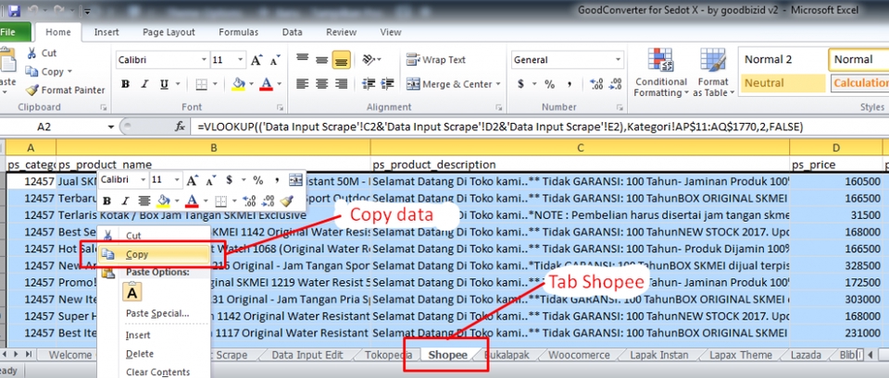Decrease font size in ribbon Font group
889x378 pixels.
pos(275,59)
